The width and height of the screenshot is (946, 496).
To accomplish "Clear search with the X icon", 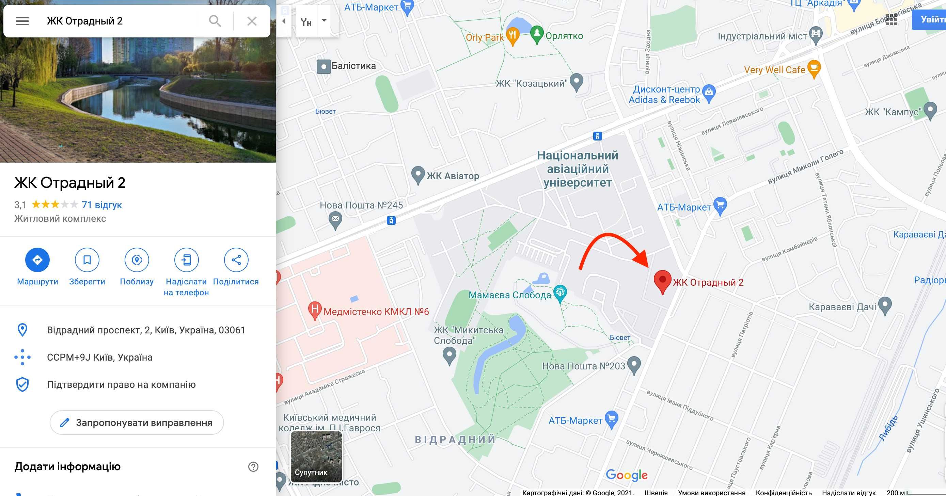I will 252,21.
